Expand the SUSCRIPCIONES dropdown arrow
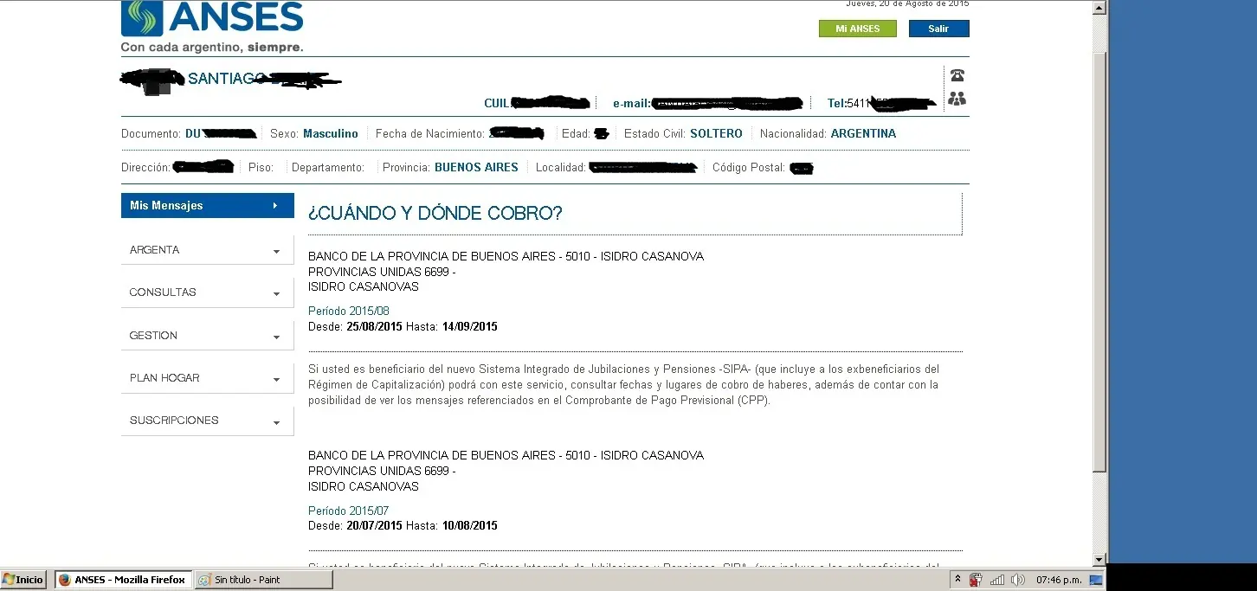The image size is (1257, 591). (276, 423)
